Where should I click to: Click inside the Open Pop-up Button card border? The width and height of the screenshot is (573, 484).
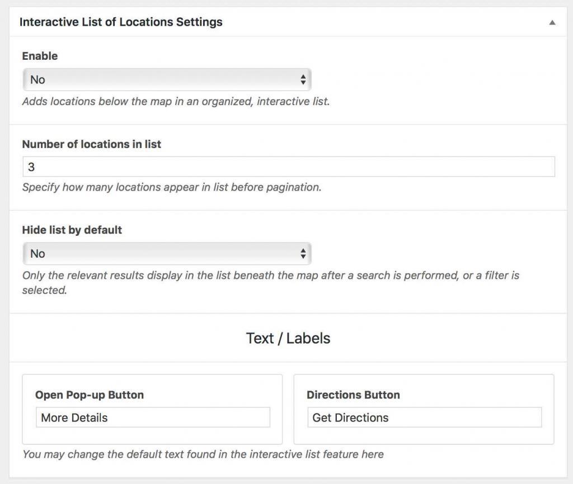coord(152,436)
